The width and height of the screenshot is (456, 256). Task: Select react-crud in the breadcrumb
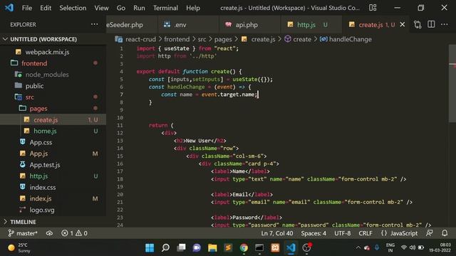[x=140, y=39]
